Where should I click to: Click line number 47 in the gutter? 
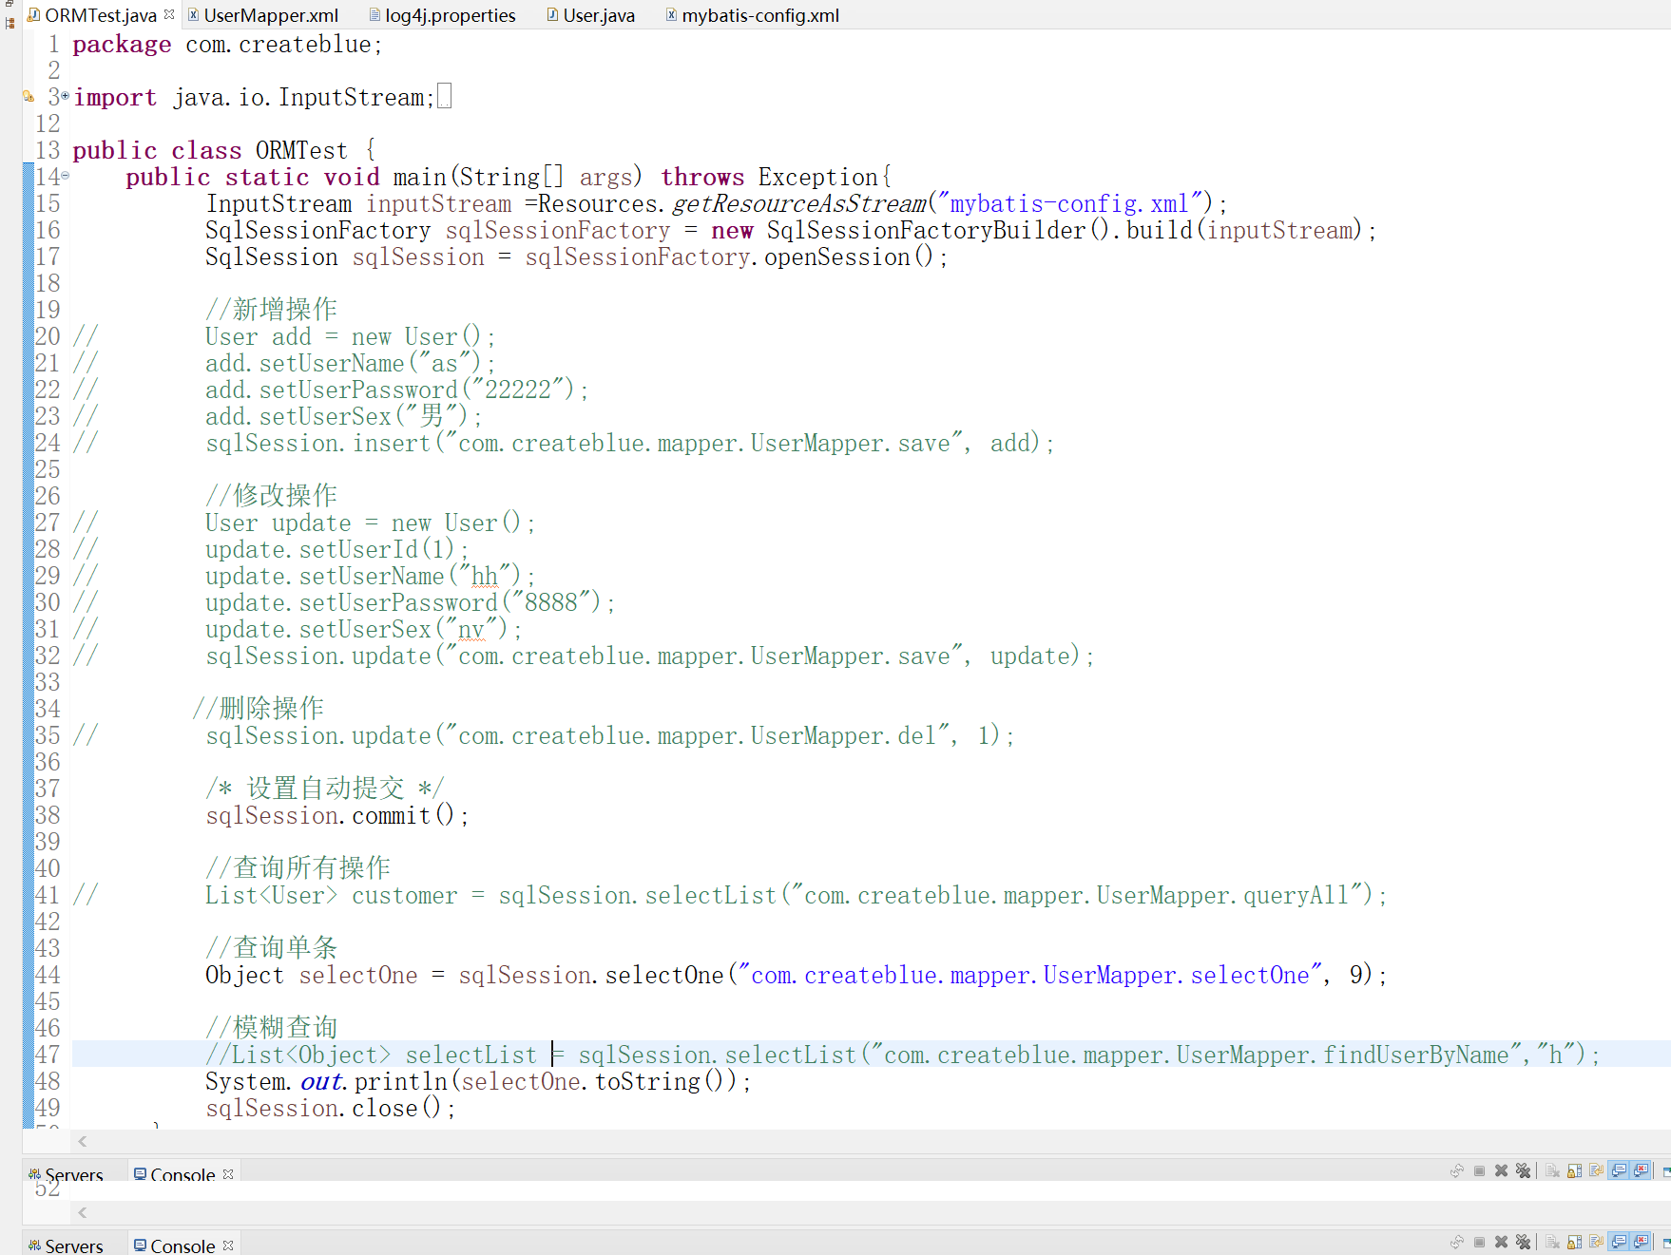[x=48, y=1055]
